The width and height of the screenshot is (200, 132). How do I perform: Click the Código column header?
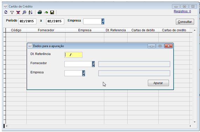[16, 30]
